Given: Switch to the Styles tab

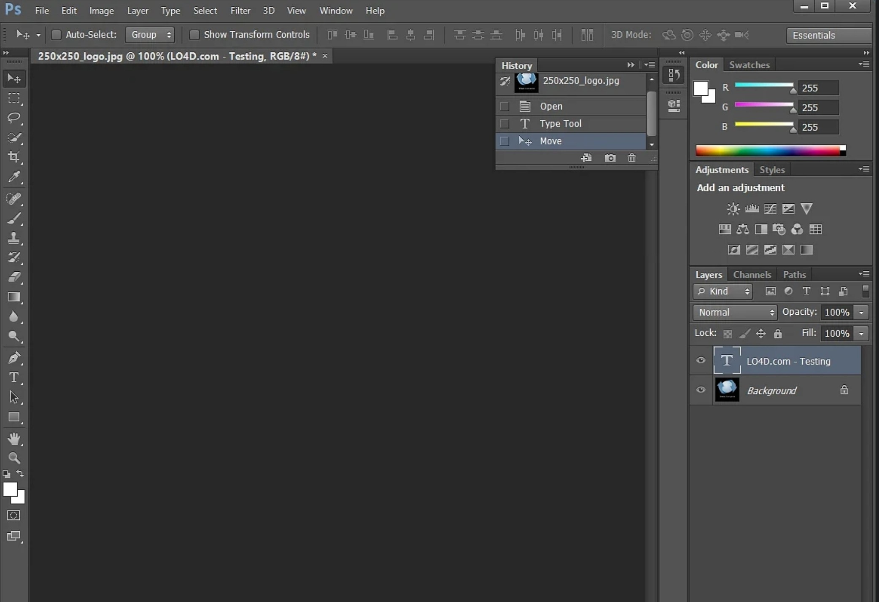Looking at the screenshot, I should point(772,170).
